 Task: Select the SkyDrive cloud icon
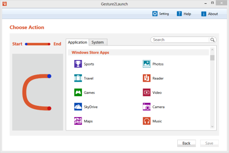(78, 107)
